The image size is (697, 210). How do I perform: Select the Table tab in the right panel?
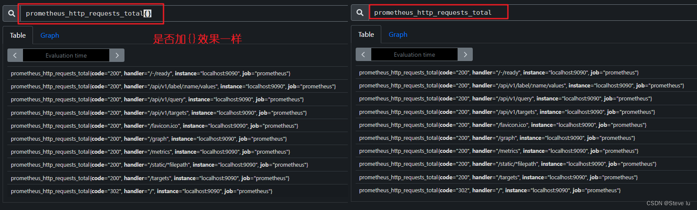click(366, 34)
